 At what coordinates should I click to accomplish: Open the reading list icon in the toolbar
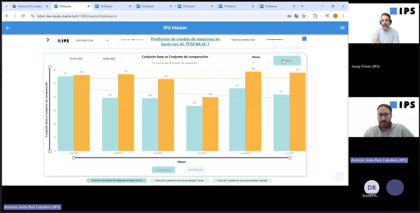tap(327, 16)
